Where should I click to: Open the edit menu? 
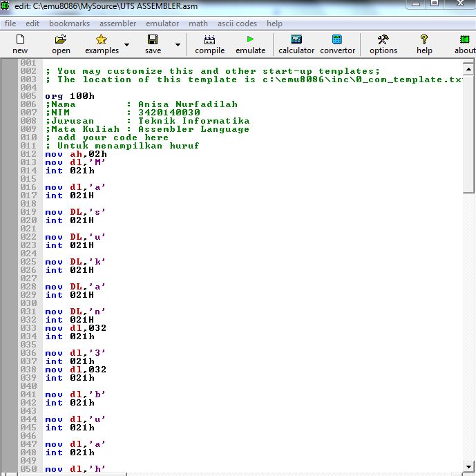pyautogui.click(x=32, y=23)
